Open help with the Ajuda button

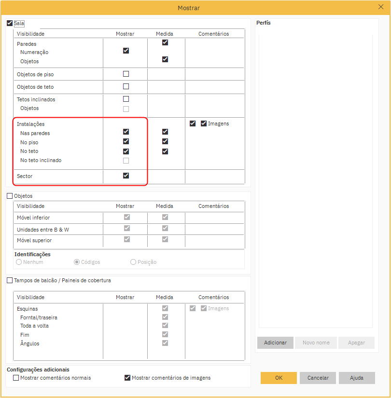pos(357,378)
